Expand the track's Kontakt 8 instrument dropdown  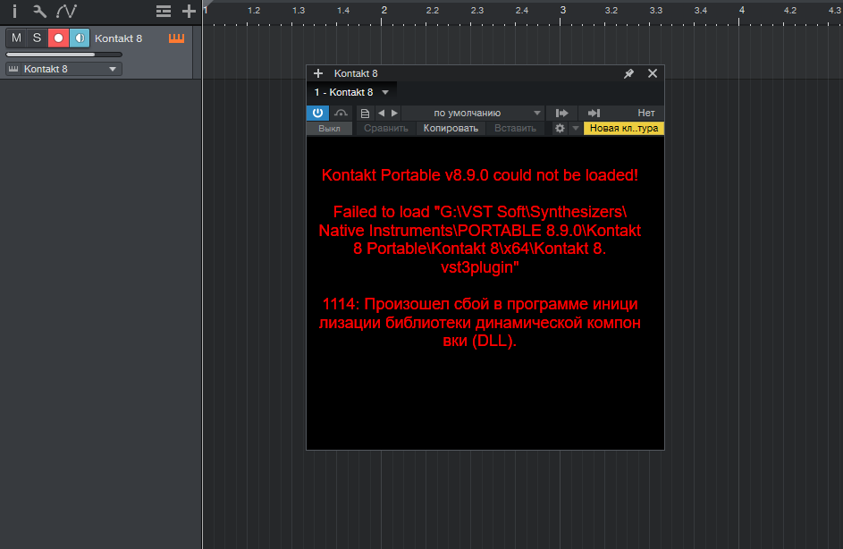(113, 69)
